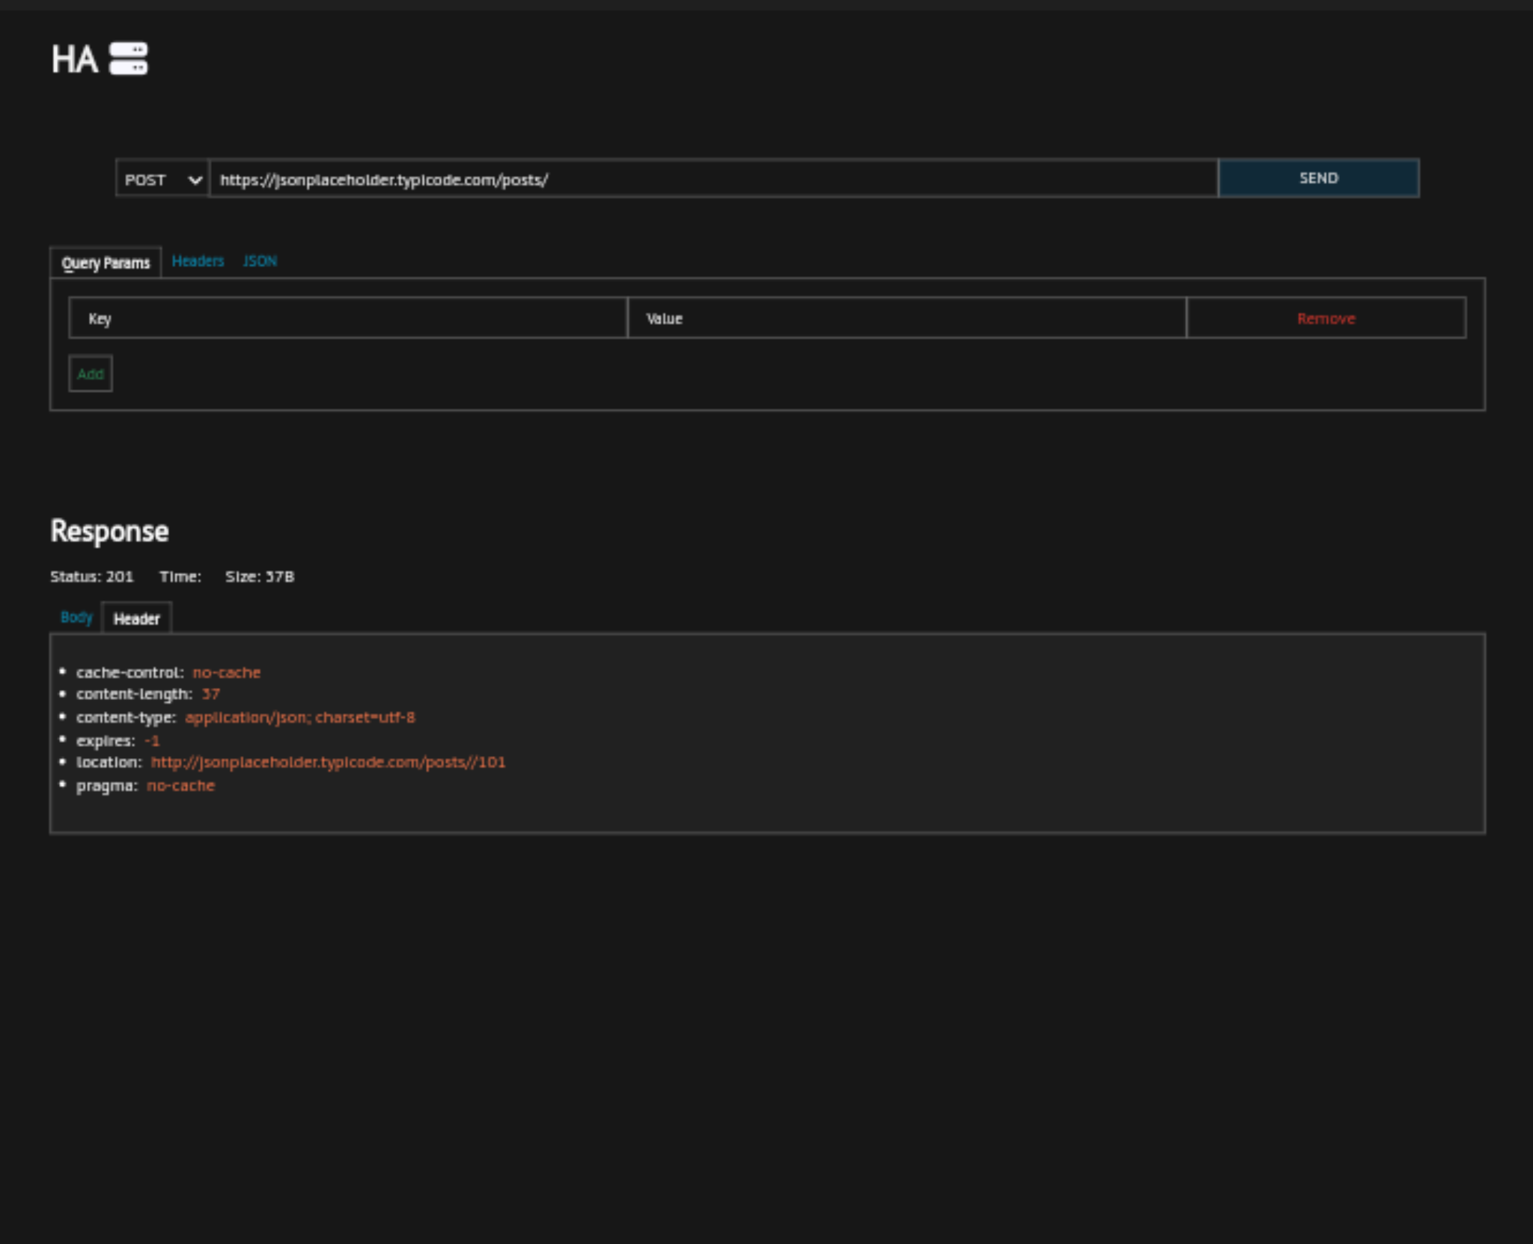Click inside the request URL field

(x=711, y=180)
